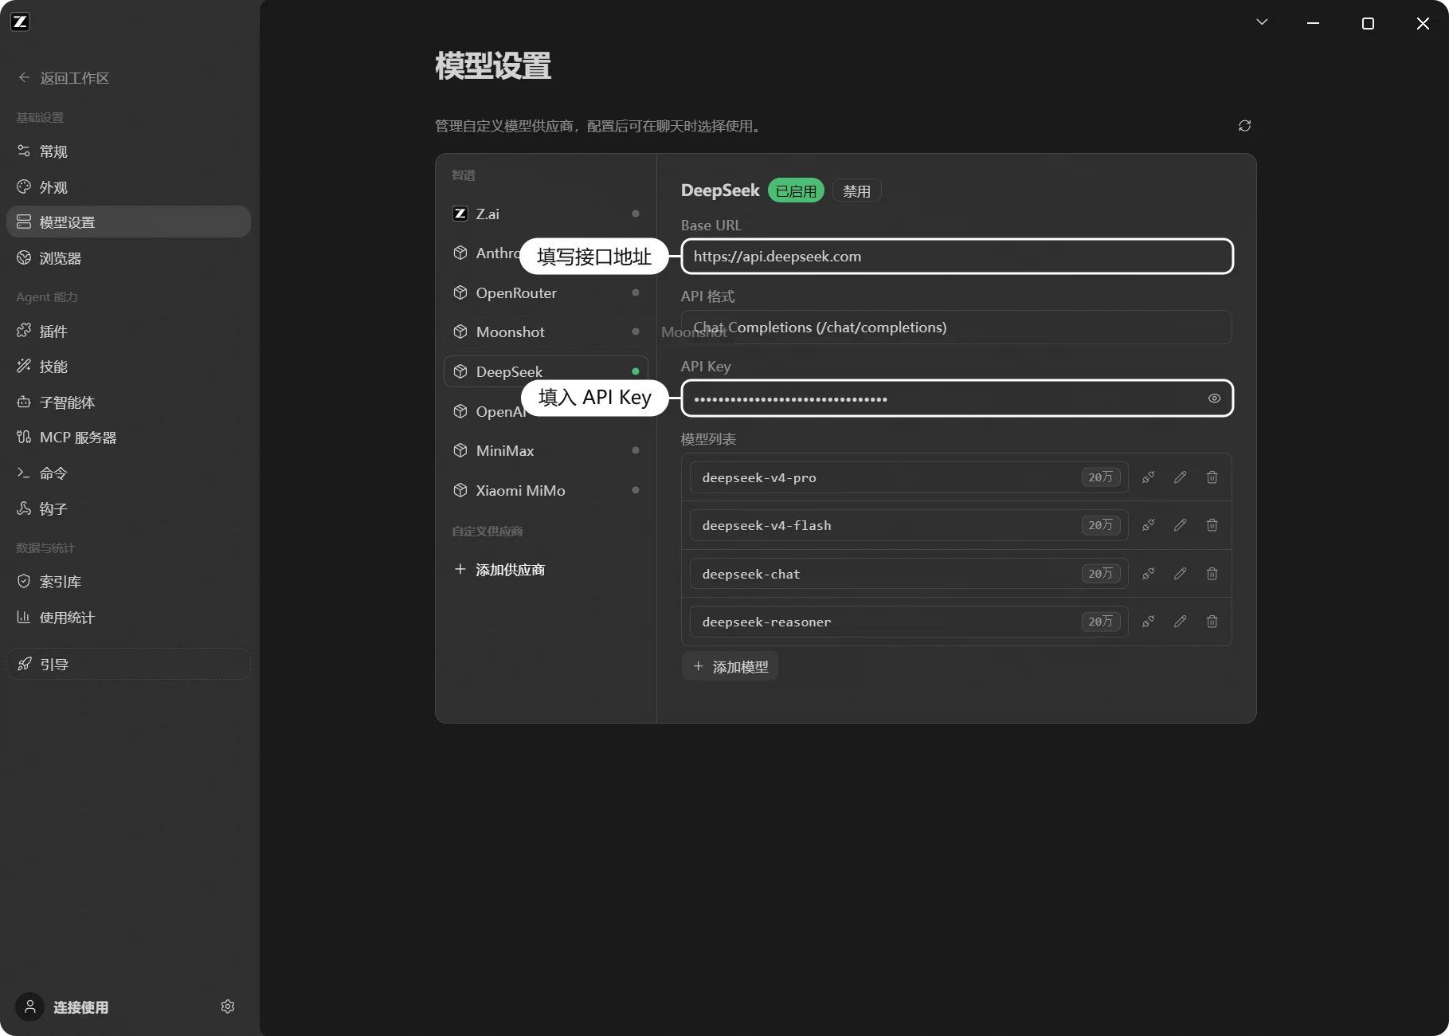Click 20万 badge on deepseek-reasoner
Screen dimensions: 1449x1036
[x=1101, y=622]
